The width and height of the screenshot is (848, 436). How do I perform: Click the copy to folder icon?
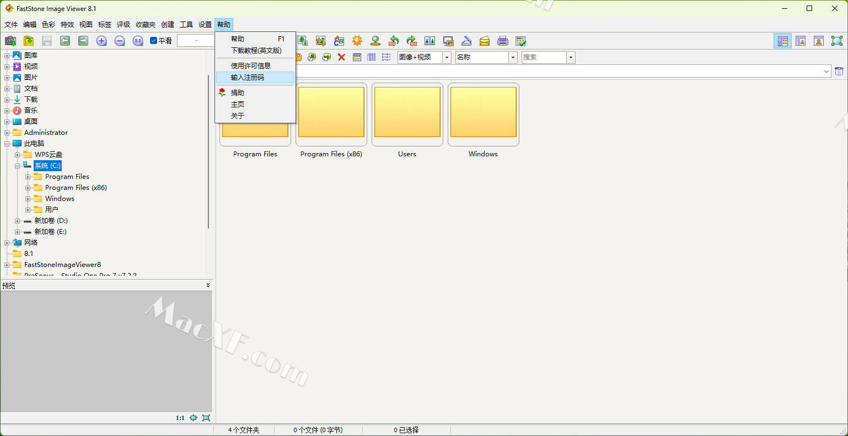coord(312,57)
